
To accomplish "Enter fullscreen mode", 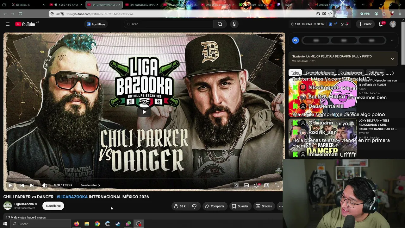I will (277, 185).
